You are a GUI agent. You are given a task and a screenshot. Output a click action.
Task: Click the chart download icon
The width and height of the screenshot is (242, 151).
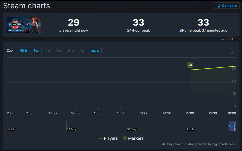click(x=232, y=51)
